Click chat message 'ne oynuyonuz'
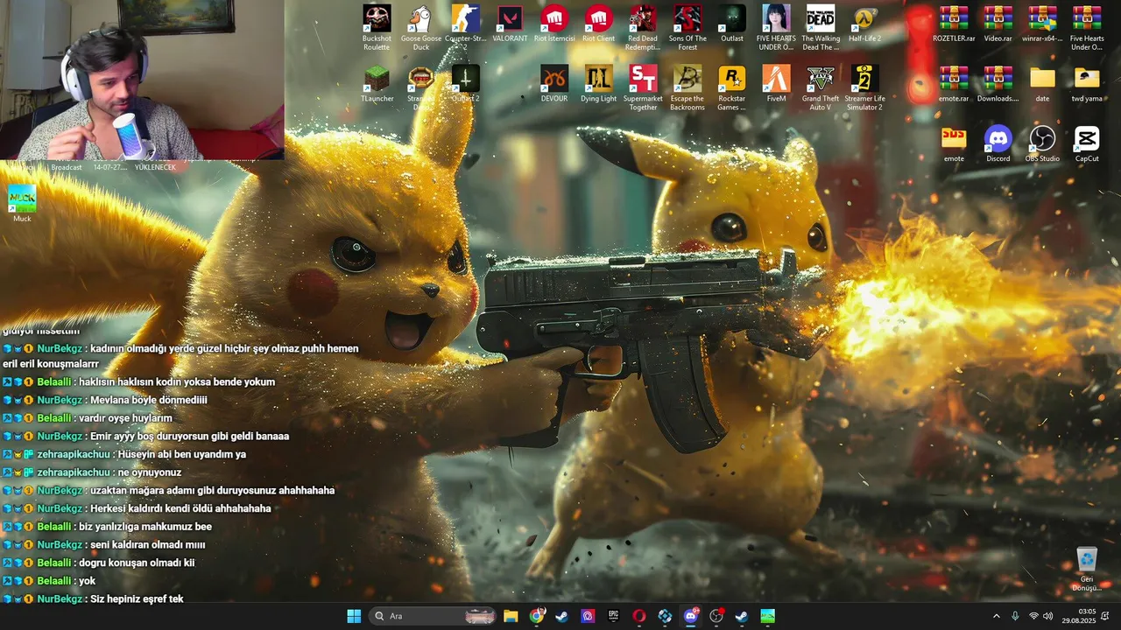The image size is (1121, 630). click(x=149, y=472)
